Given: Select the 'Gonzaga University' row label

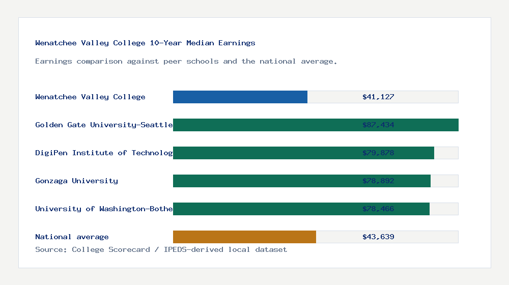Looking at the screenshot, I should tap(77, 181).
